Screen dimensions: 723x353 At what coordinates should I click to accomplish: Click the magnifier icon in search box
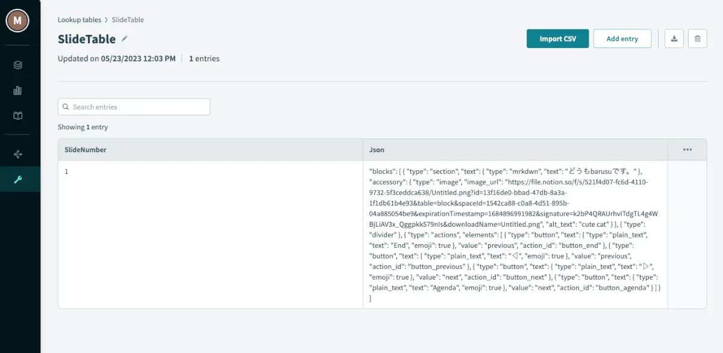(66, 107)
